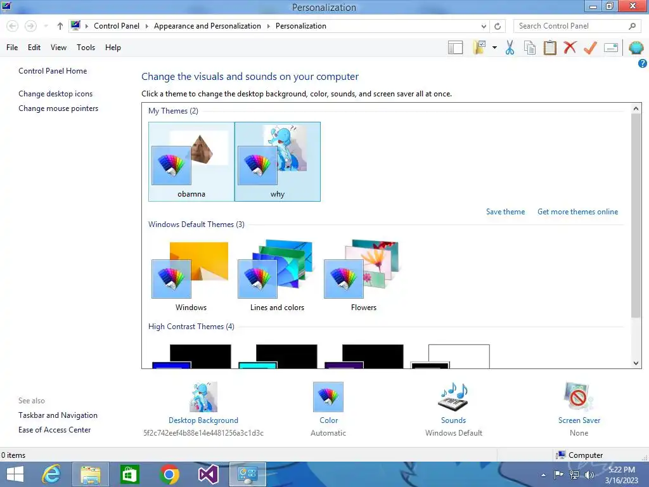
Task: Open the Help menu
Action: [113, 48]
